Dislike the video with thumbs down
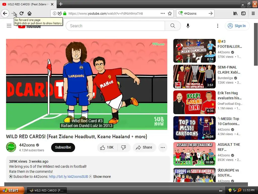This screenshot has width=258, height=194. click(x=123, y=147)
